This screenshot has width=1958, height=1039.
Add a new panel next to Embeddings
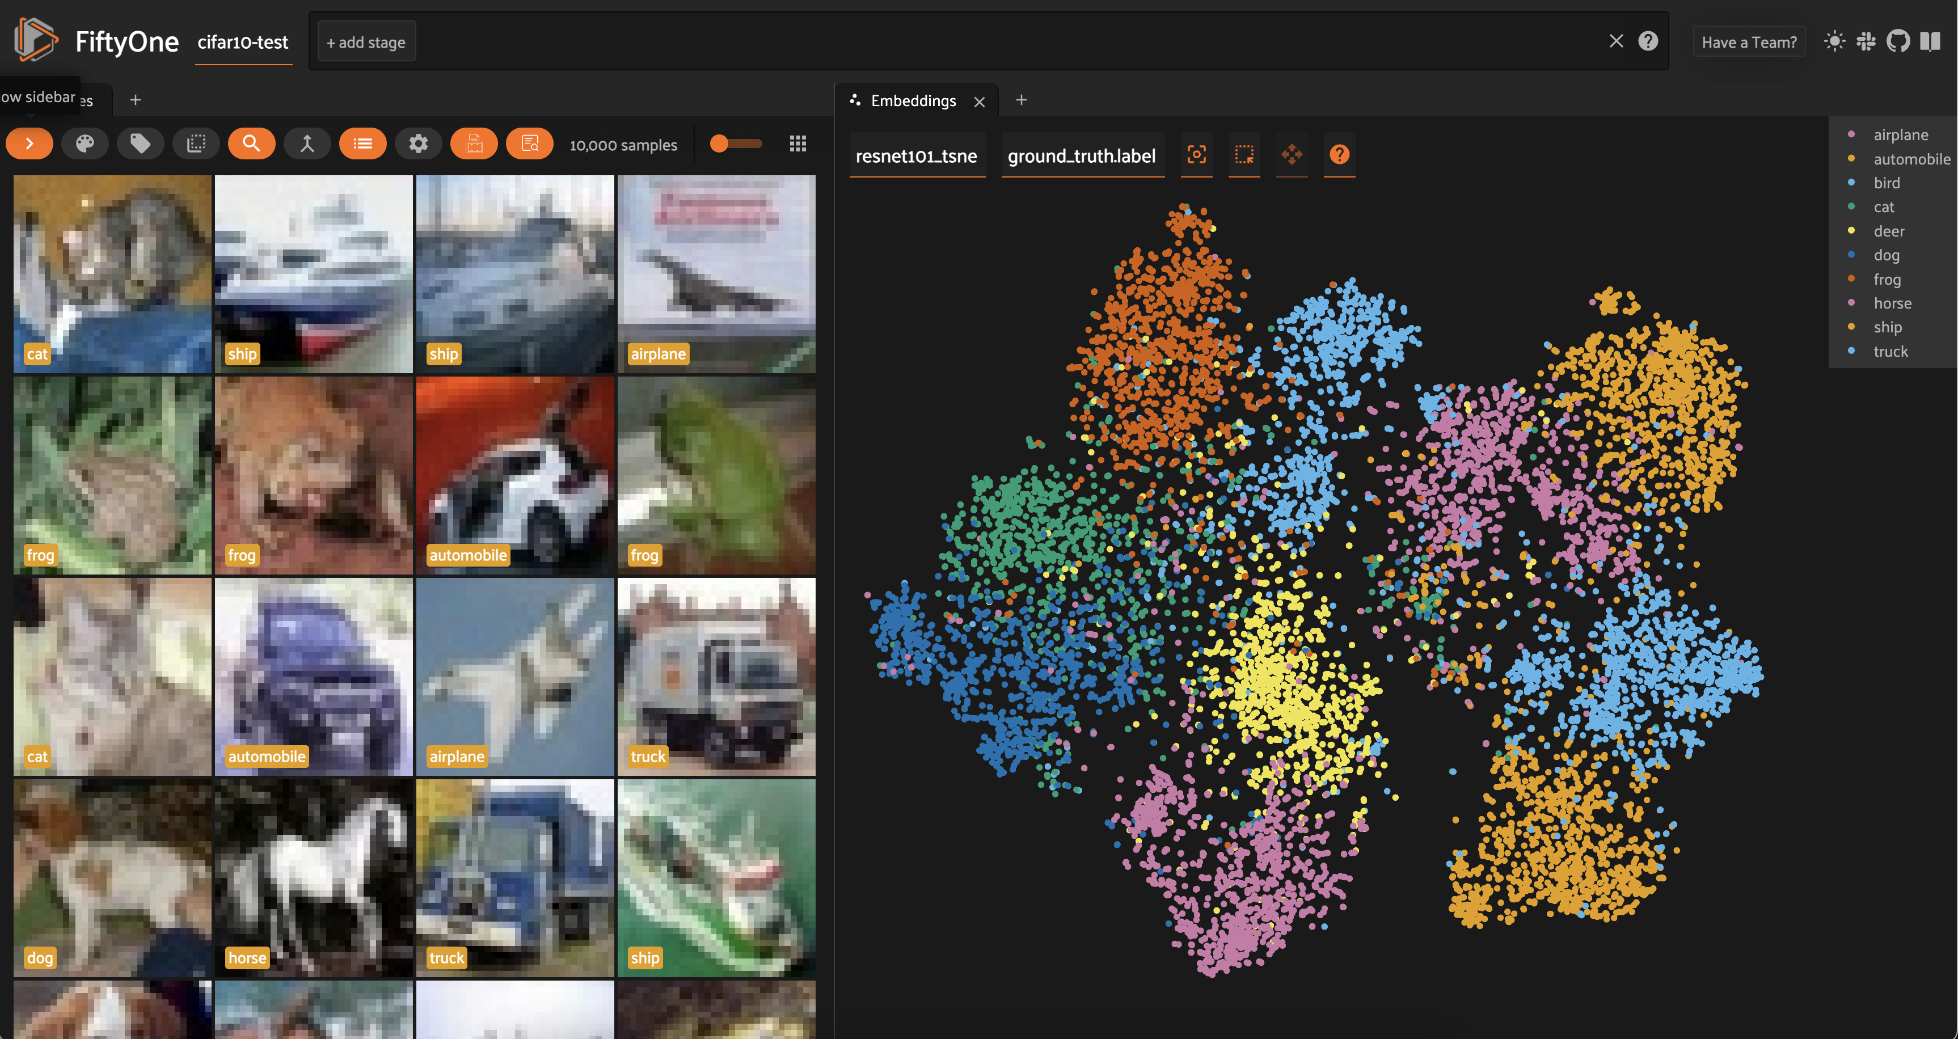tap(1021, 100)
